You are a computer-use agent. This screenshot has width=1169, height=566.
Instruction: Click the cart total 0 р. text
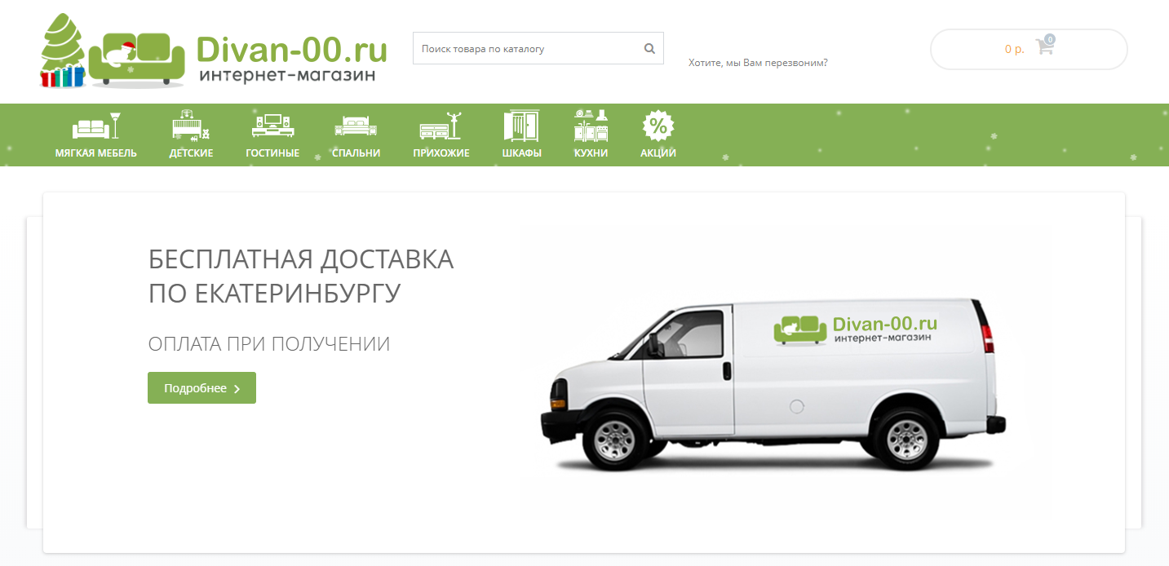(1014, 49)
